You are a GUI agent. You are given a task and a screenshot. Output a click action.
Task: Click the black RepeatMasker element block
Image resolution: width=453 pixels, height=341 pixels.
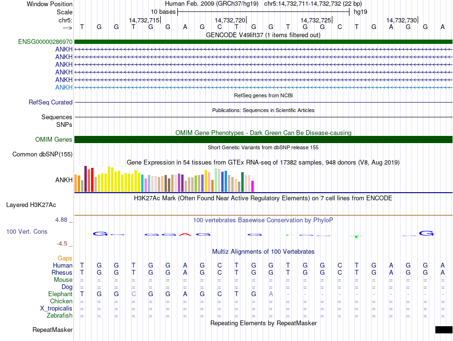click(443, 330)
